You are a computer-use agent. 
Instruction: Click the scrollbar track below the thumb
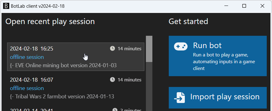149,86
